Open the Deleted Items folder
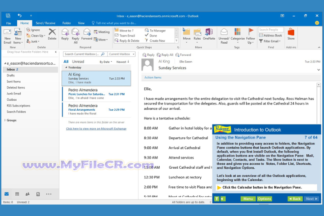The image size is (324, 216). [x=16, y=87]
